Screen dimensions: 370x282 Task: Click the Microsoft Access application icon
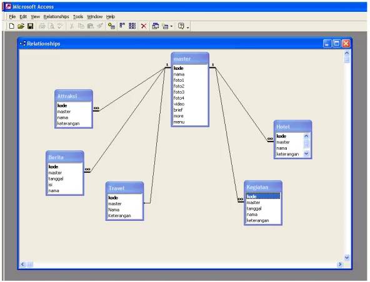[x=8, y=7]
